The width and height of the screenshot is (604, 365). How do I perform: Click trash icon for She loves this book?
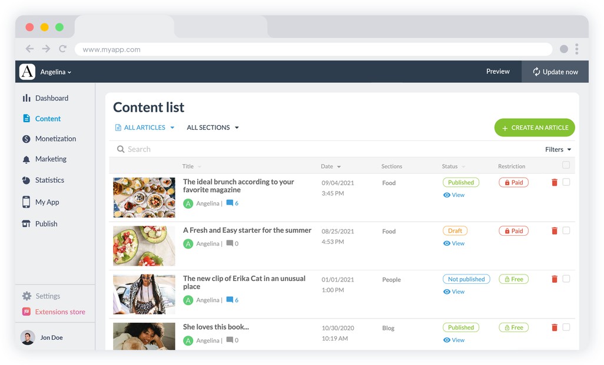click(554, 327)
